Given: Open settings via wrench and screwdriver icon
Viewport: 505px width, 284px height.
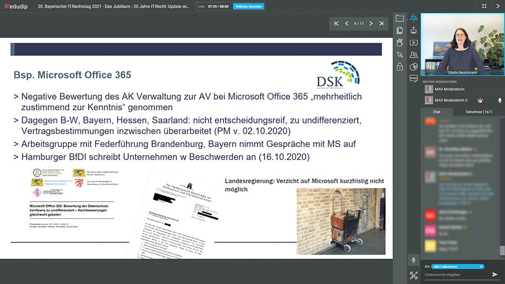Looking at the screenshot, I should pos(414,275).
